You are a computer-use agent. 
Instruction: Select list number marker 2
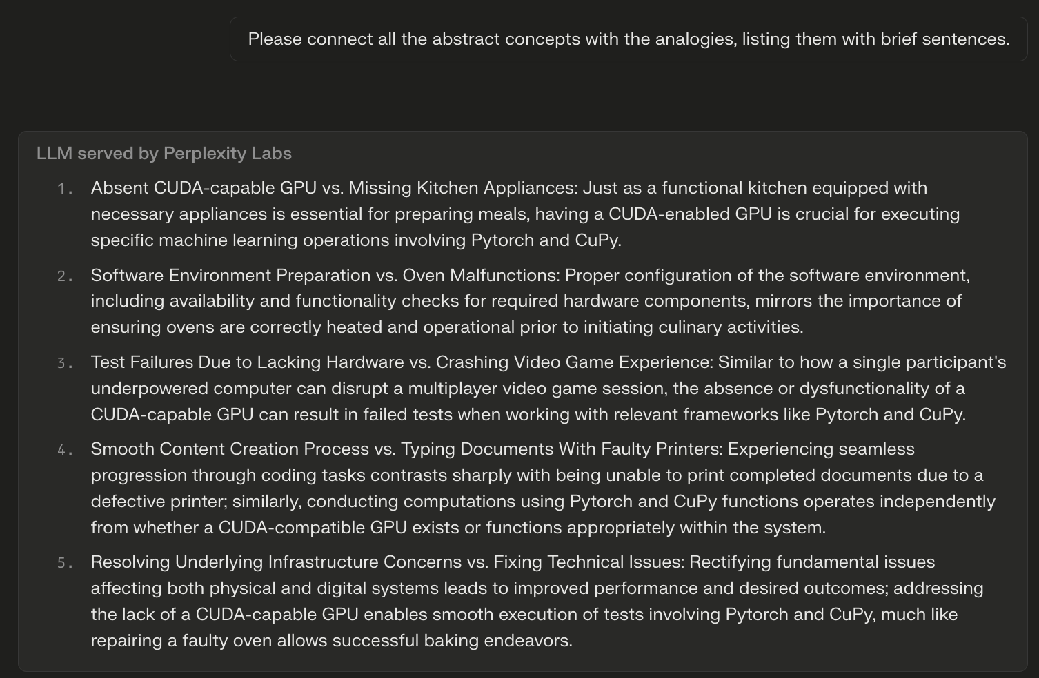65,276
